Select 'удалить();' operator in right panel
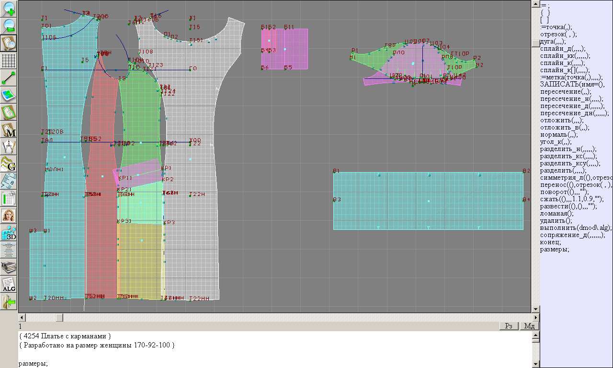This screenshot has width=613, height=368. pyautogui.click(x=556, y=221)
